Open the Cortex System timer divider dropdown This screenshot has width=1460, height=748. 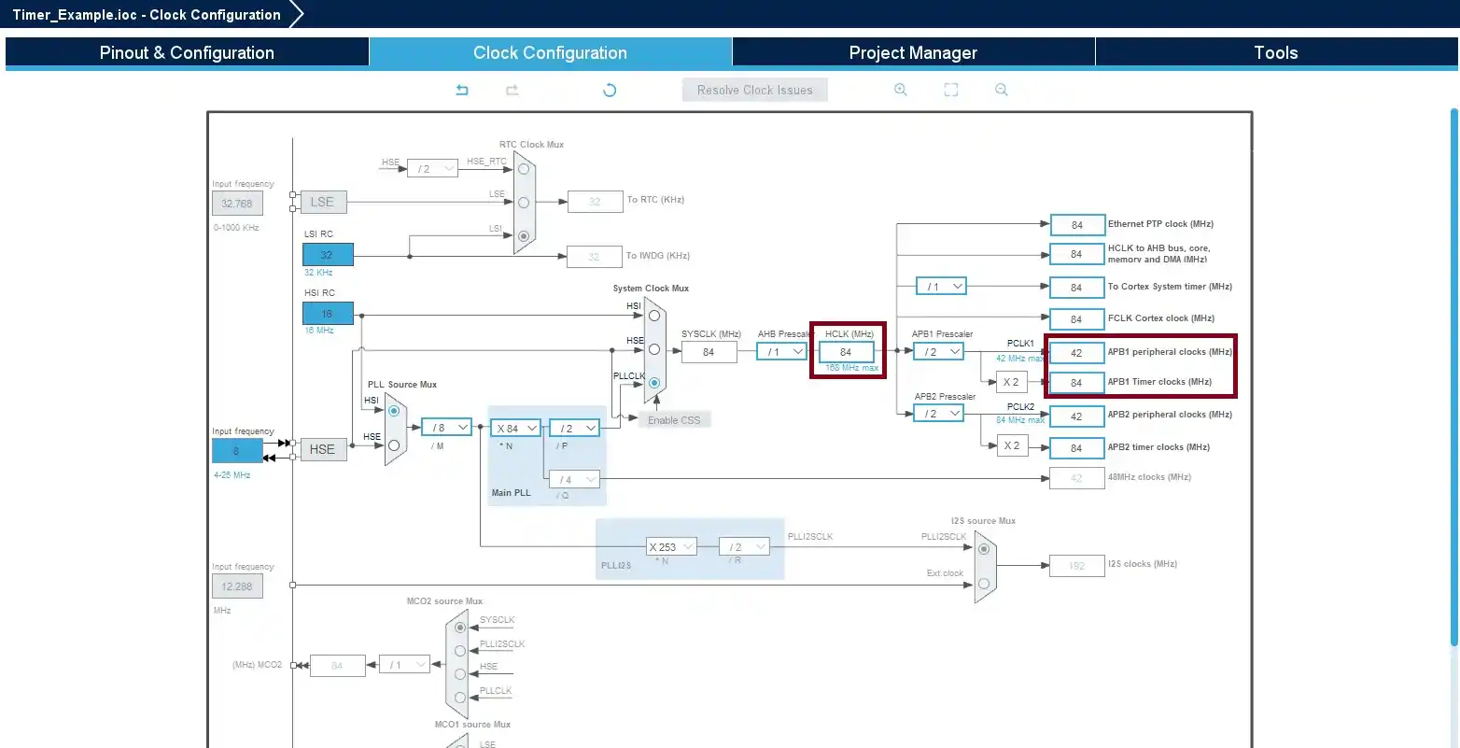(941, 286)
